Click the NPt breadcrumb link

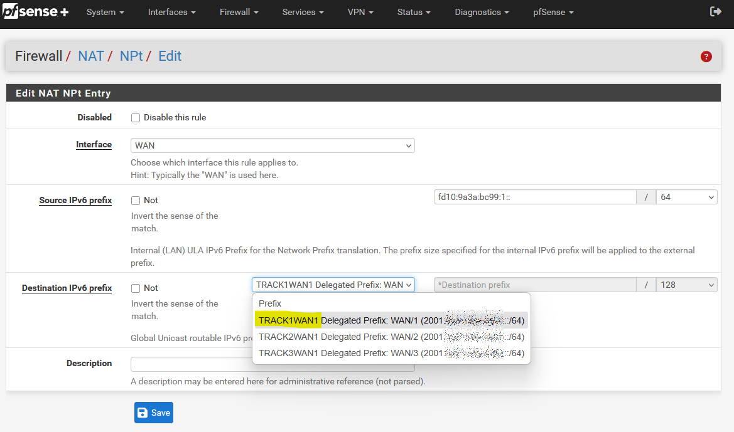coord(131,56)
